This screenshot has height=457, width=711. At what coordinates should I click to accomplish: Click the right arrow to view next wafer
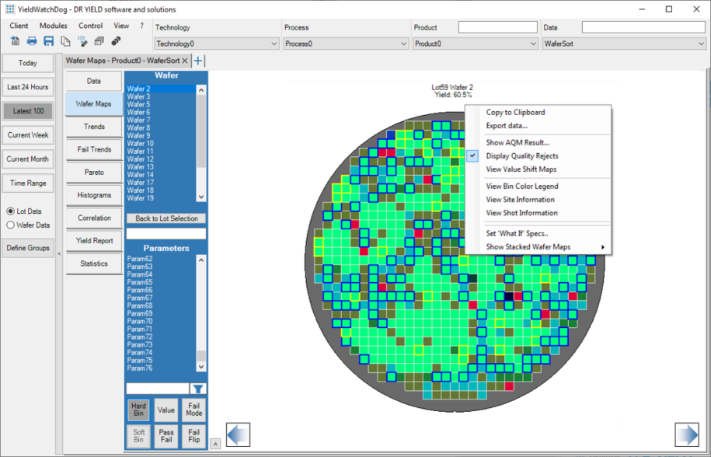[x=687, y=435]
